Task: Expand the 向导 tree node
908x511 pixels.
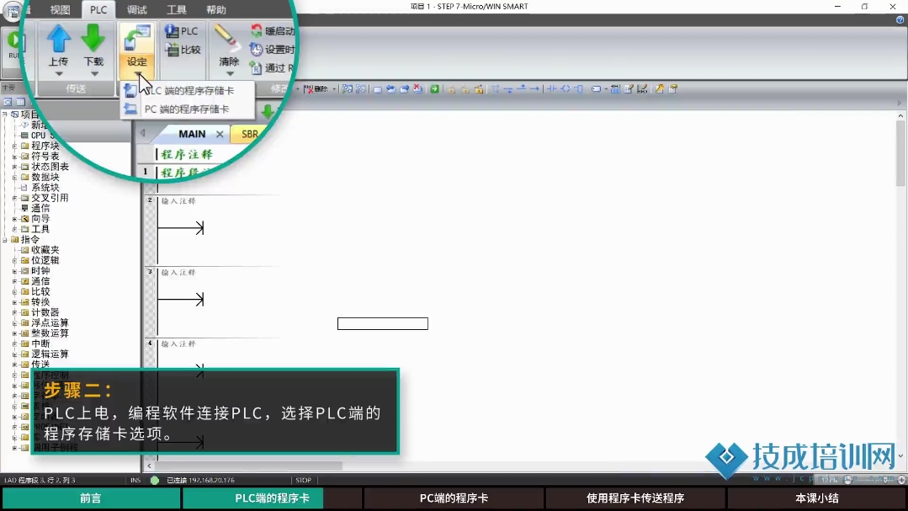Action: point(14,219)
